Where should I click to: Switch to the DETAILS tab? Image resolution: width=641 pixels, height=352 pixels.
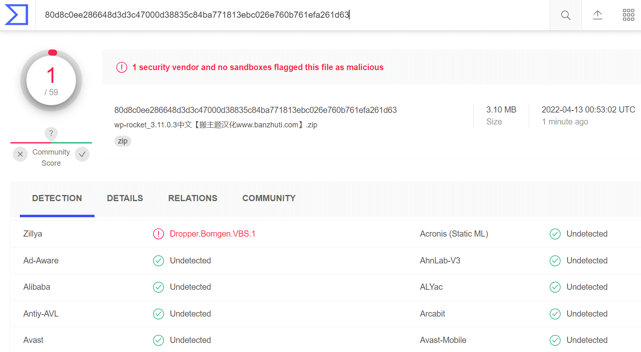point(125,198)
